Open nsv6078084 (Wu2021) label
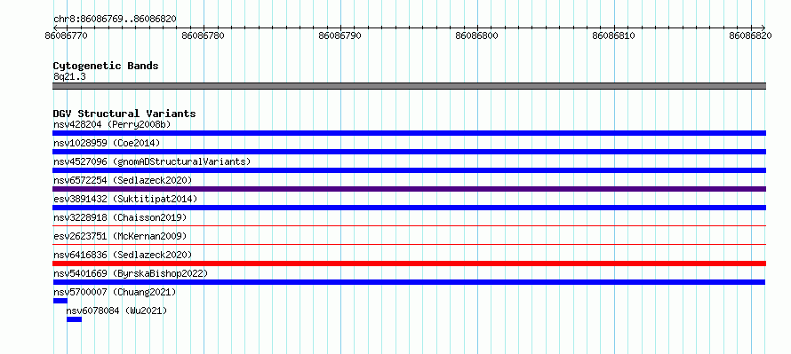This screenshot has width=791, height=354. pos(116,311)
